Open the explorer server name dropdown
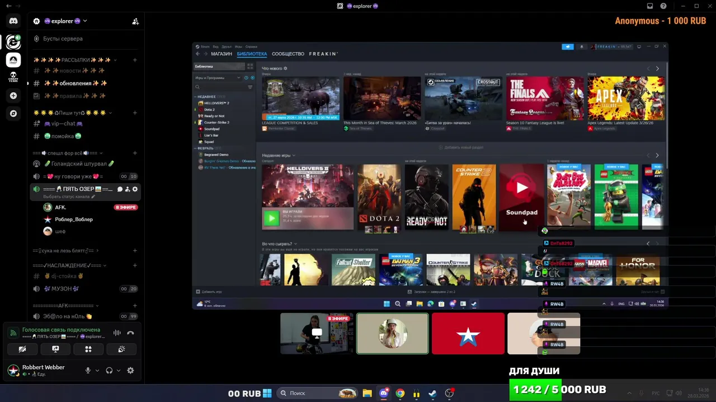716x402 pixels. [85, 21]
